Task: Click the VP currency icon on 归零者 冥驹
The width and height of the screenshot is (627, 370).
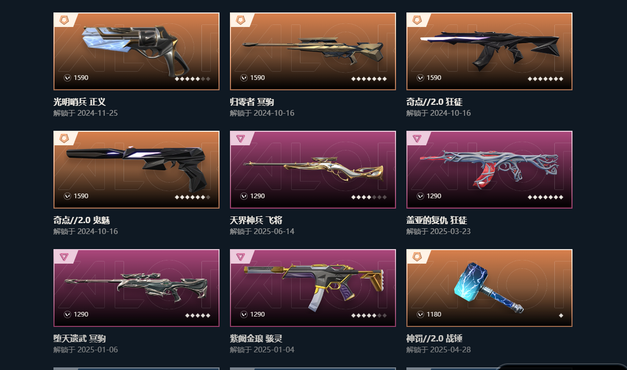Action: [244, 78]
